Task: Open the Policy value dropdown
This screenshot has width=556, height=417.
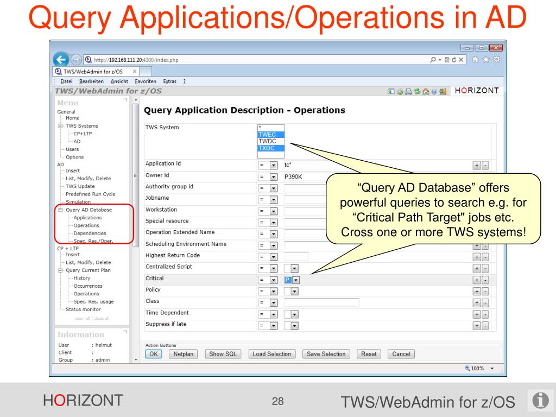Action: click(294, 292)
